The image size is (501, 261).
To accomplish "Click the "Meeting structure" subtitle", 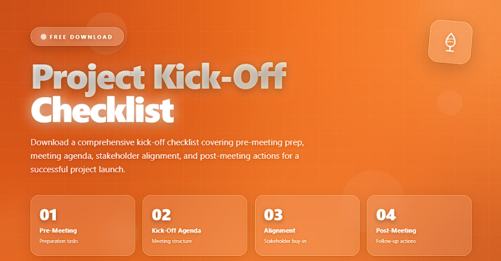I will pos(172,241).
